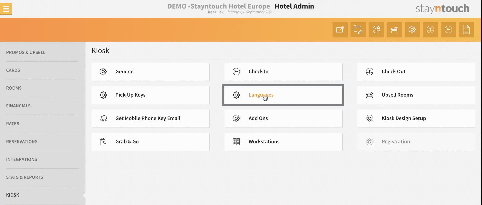Click the up-arrow icon on Check Out tile
The image size is (482, 205).
point(369,72)
